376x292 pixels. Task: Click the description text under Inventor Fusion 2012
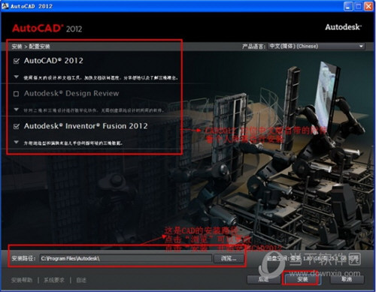point(73,143)
